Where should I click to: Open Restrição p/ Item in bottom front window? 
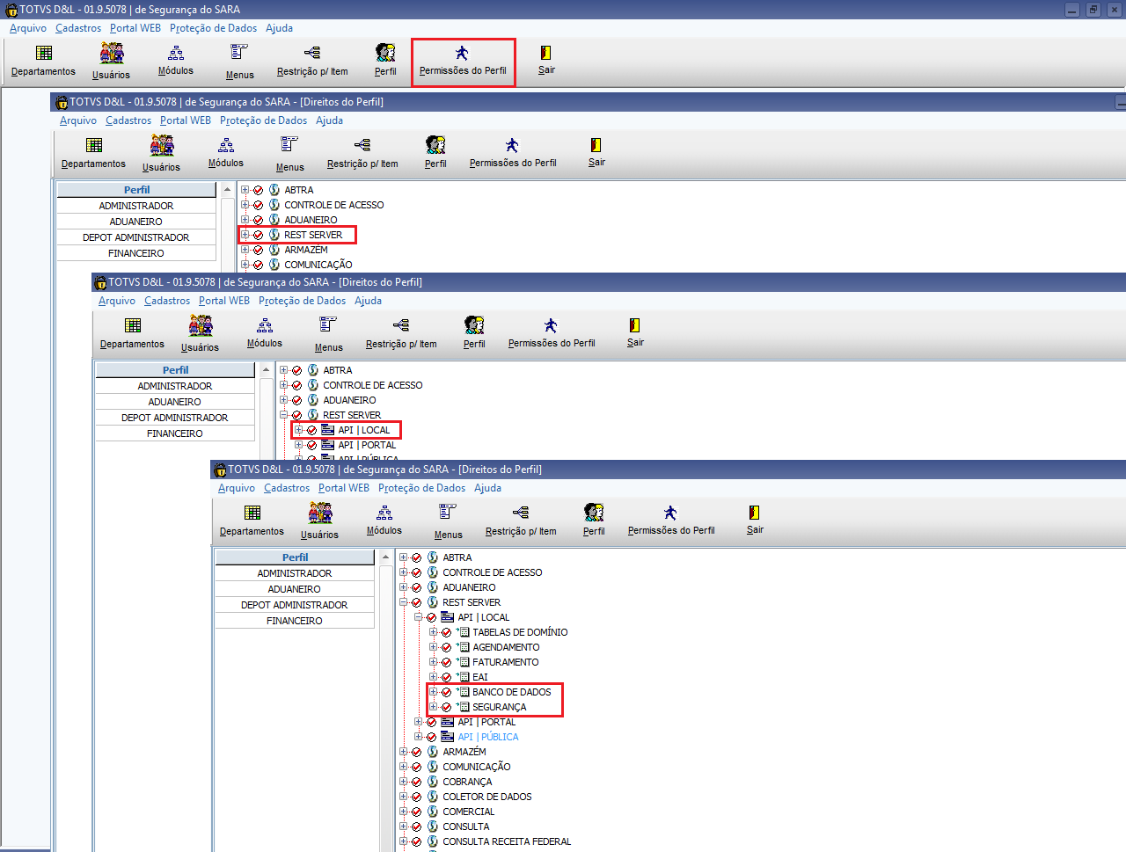tap(521, 521)
